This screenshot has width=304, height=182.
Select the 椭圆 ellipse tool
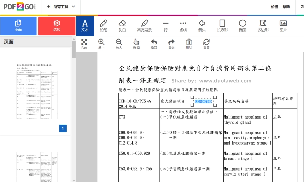[243, 26]
